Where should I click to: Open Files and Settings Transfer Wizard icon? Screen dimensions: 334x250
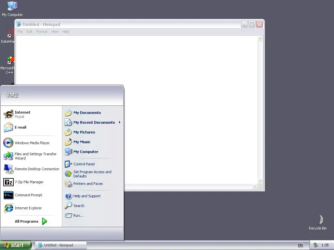[8, 156]
